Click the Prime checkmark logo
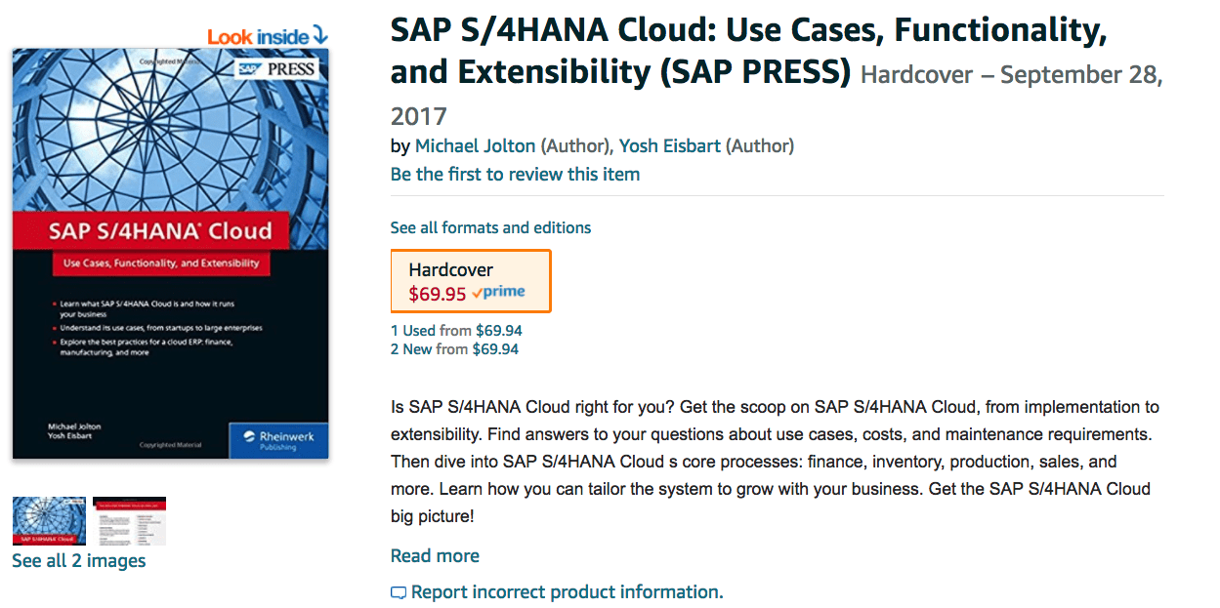Viewport: 1220px width, 608px height. (498, 292)
